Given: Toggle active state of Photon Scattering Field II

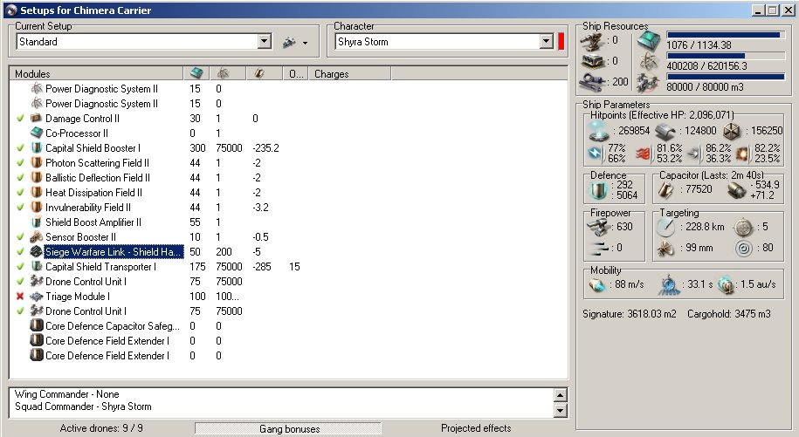Looking at the screenshot, I should [x=20, y=163].
